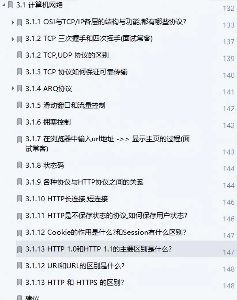The height and width of the screenshot is (300, 237).
Task: Collapse the 3.1 计算机网络 section arrow
Action: [3, 5]
